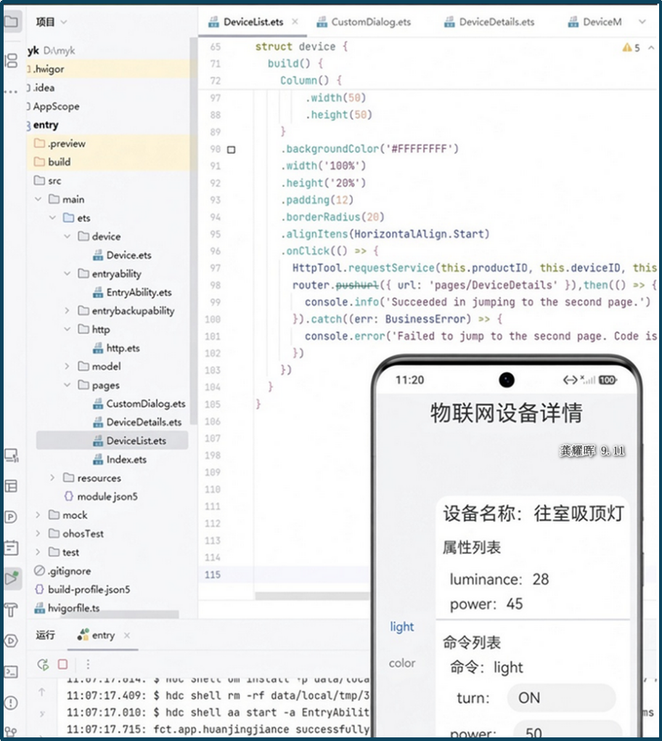
Task: Expand the test folder
Action: coord(38,552)
